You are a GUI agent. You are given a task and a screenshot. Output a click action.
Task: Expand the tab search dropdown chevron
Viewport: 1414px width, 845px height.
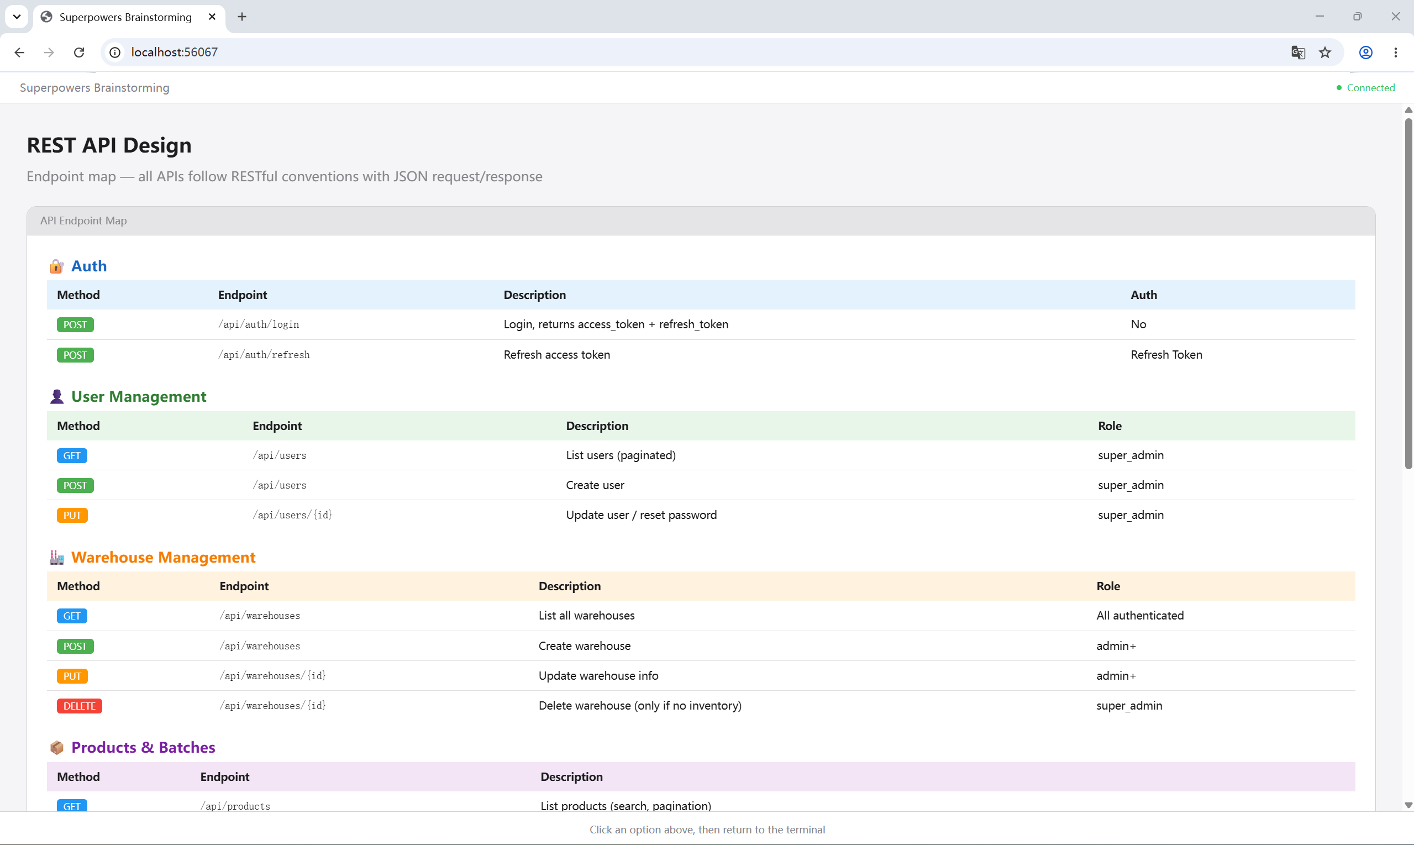point(17,17)
